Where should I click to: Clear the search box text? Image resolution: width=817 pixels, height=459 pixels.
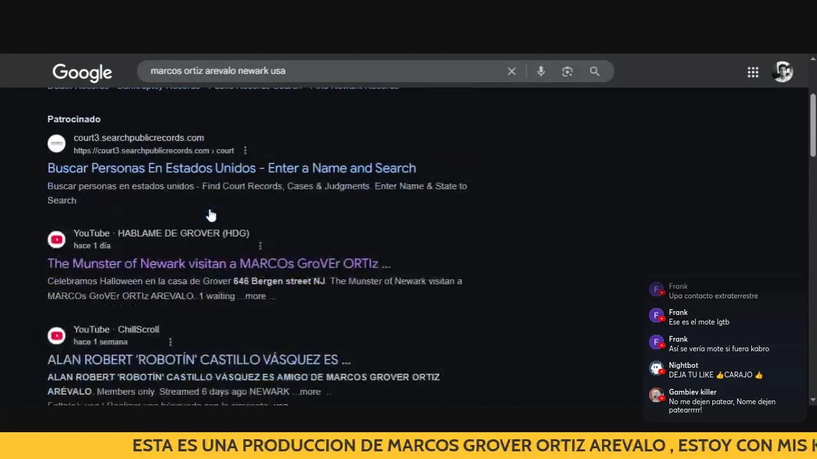tap(511, 71)
